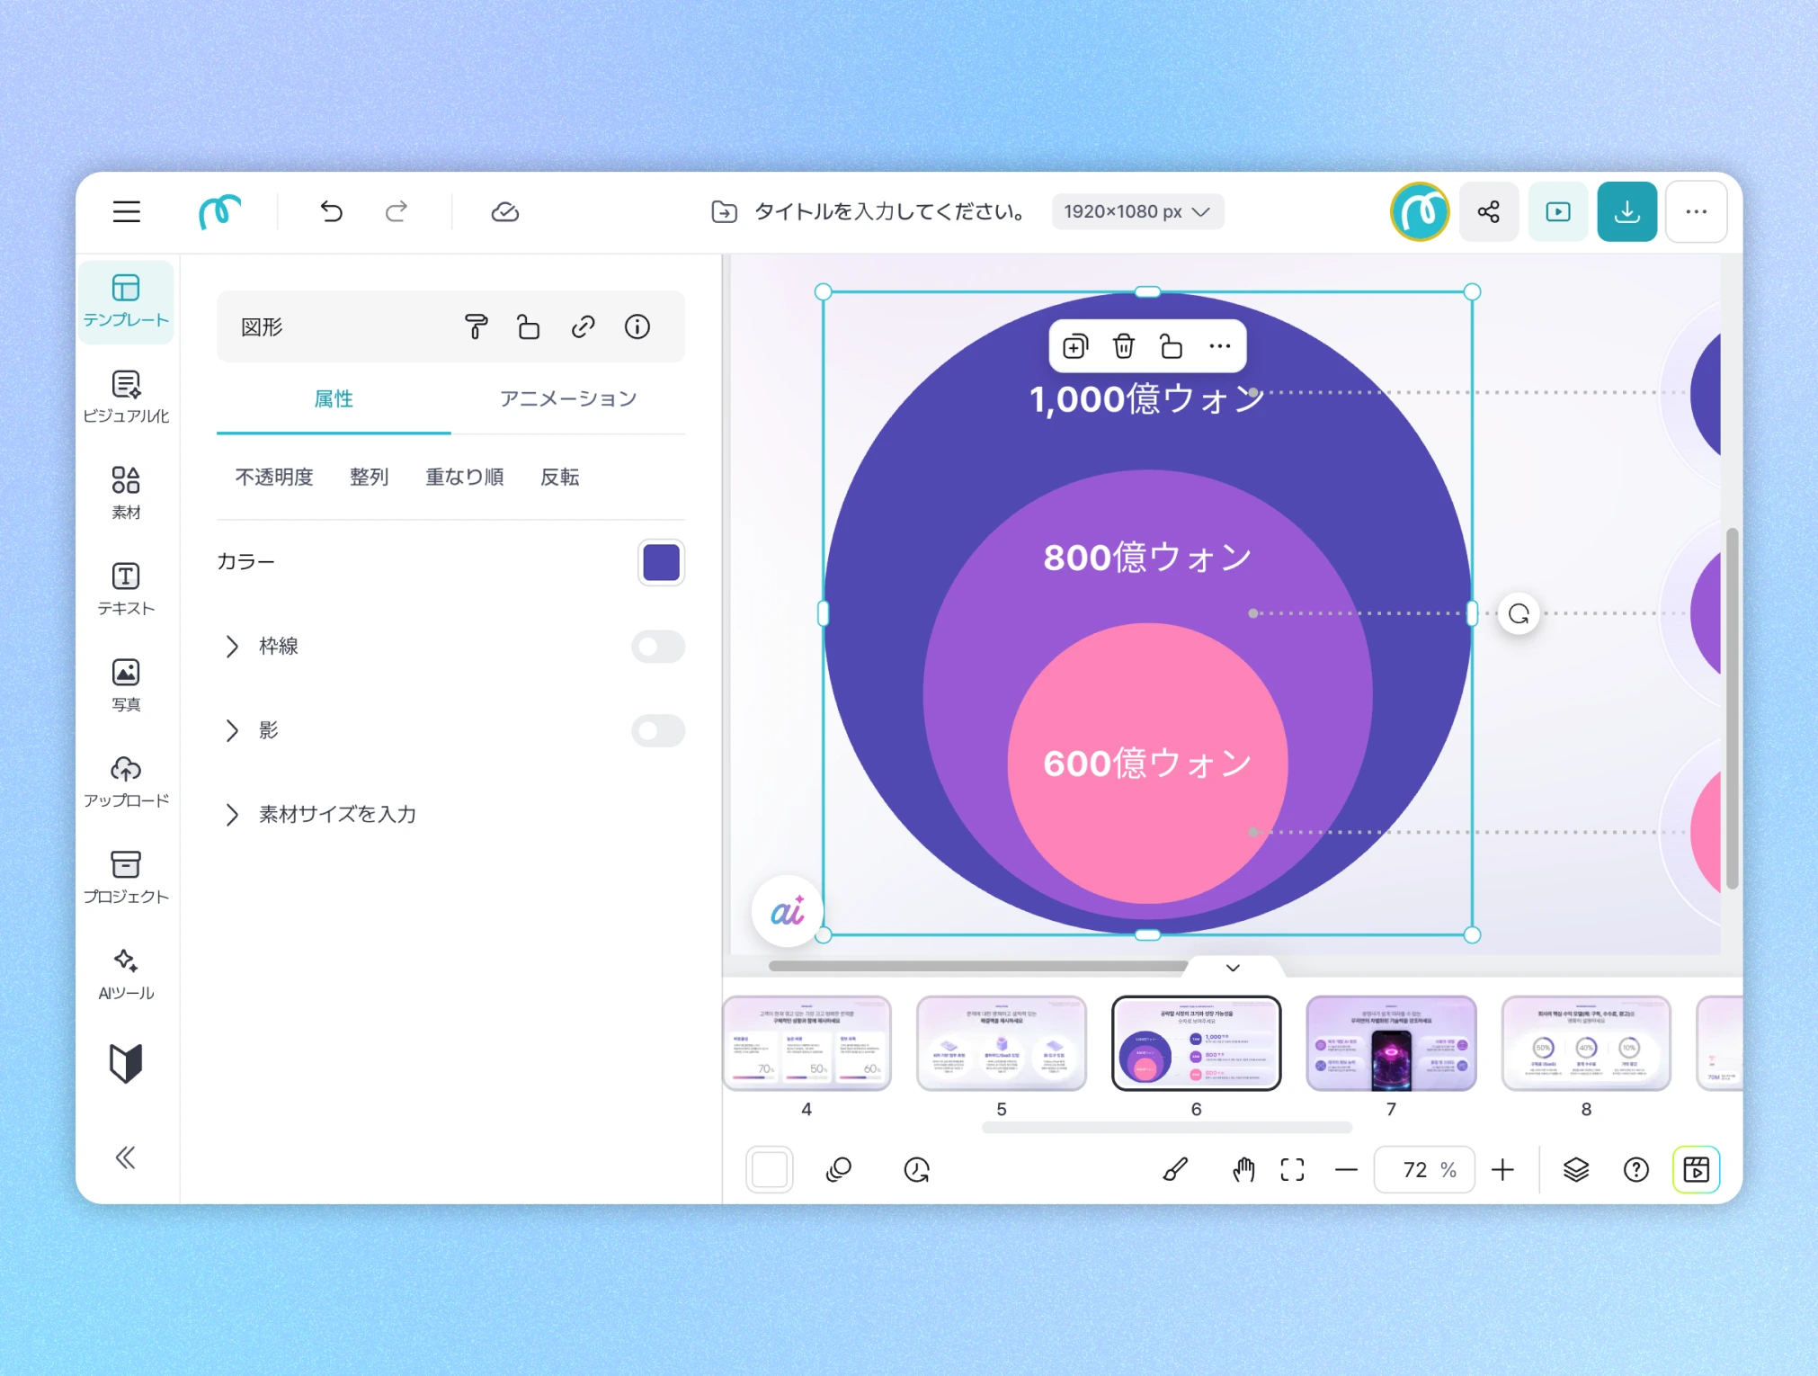Share the design
This screenshot has height=1376, width=1818.
coord(1489,212)
